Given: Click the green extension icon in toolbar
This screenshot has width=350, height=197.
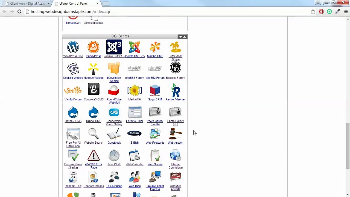Looking at the screenshot, I should coord(329,11).
